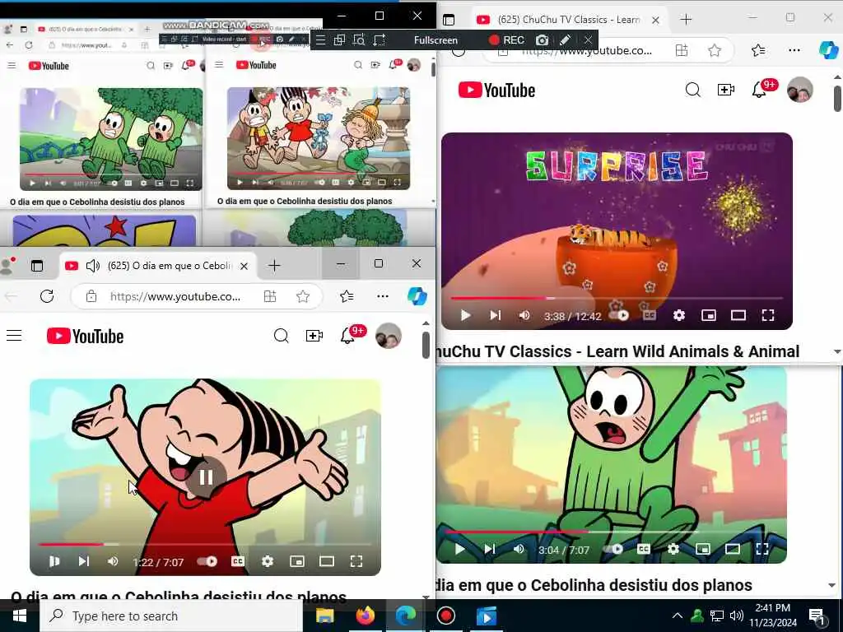The width and height of the screenshot is (843, 632).
Task: Click the Fullscreen mode label in Bandicam
Action: click(x=435, y=40)
